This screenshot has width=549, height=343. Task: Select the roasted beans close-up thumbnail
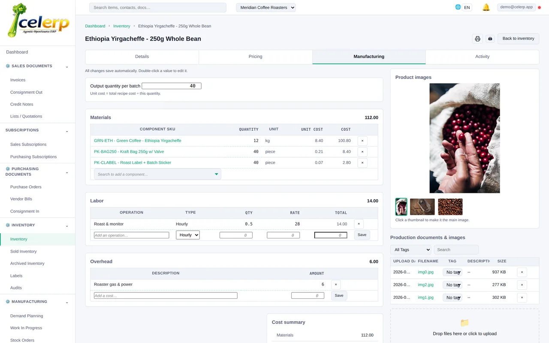click(450, 207)
